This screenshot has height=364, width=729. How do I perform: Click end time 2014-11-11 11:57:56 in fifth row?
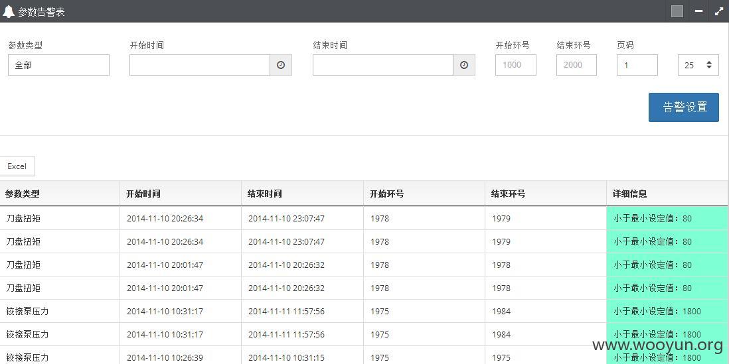click(286, 312)
